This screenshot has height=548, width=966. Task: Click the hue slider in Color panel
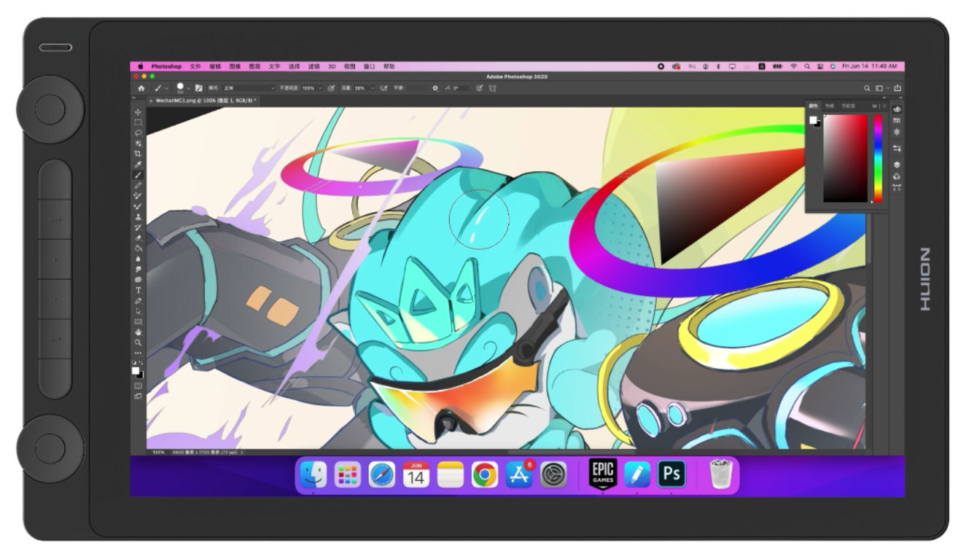[x=879, y=158]
